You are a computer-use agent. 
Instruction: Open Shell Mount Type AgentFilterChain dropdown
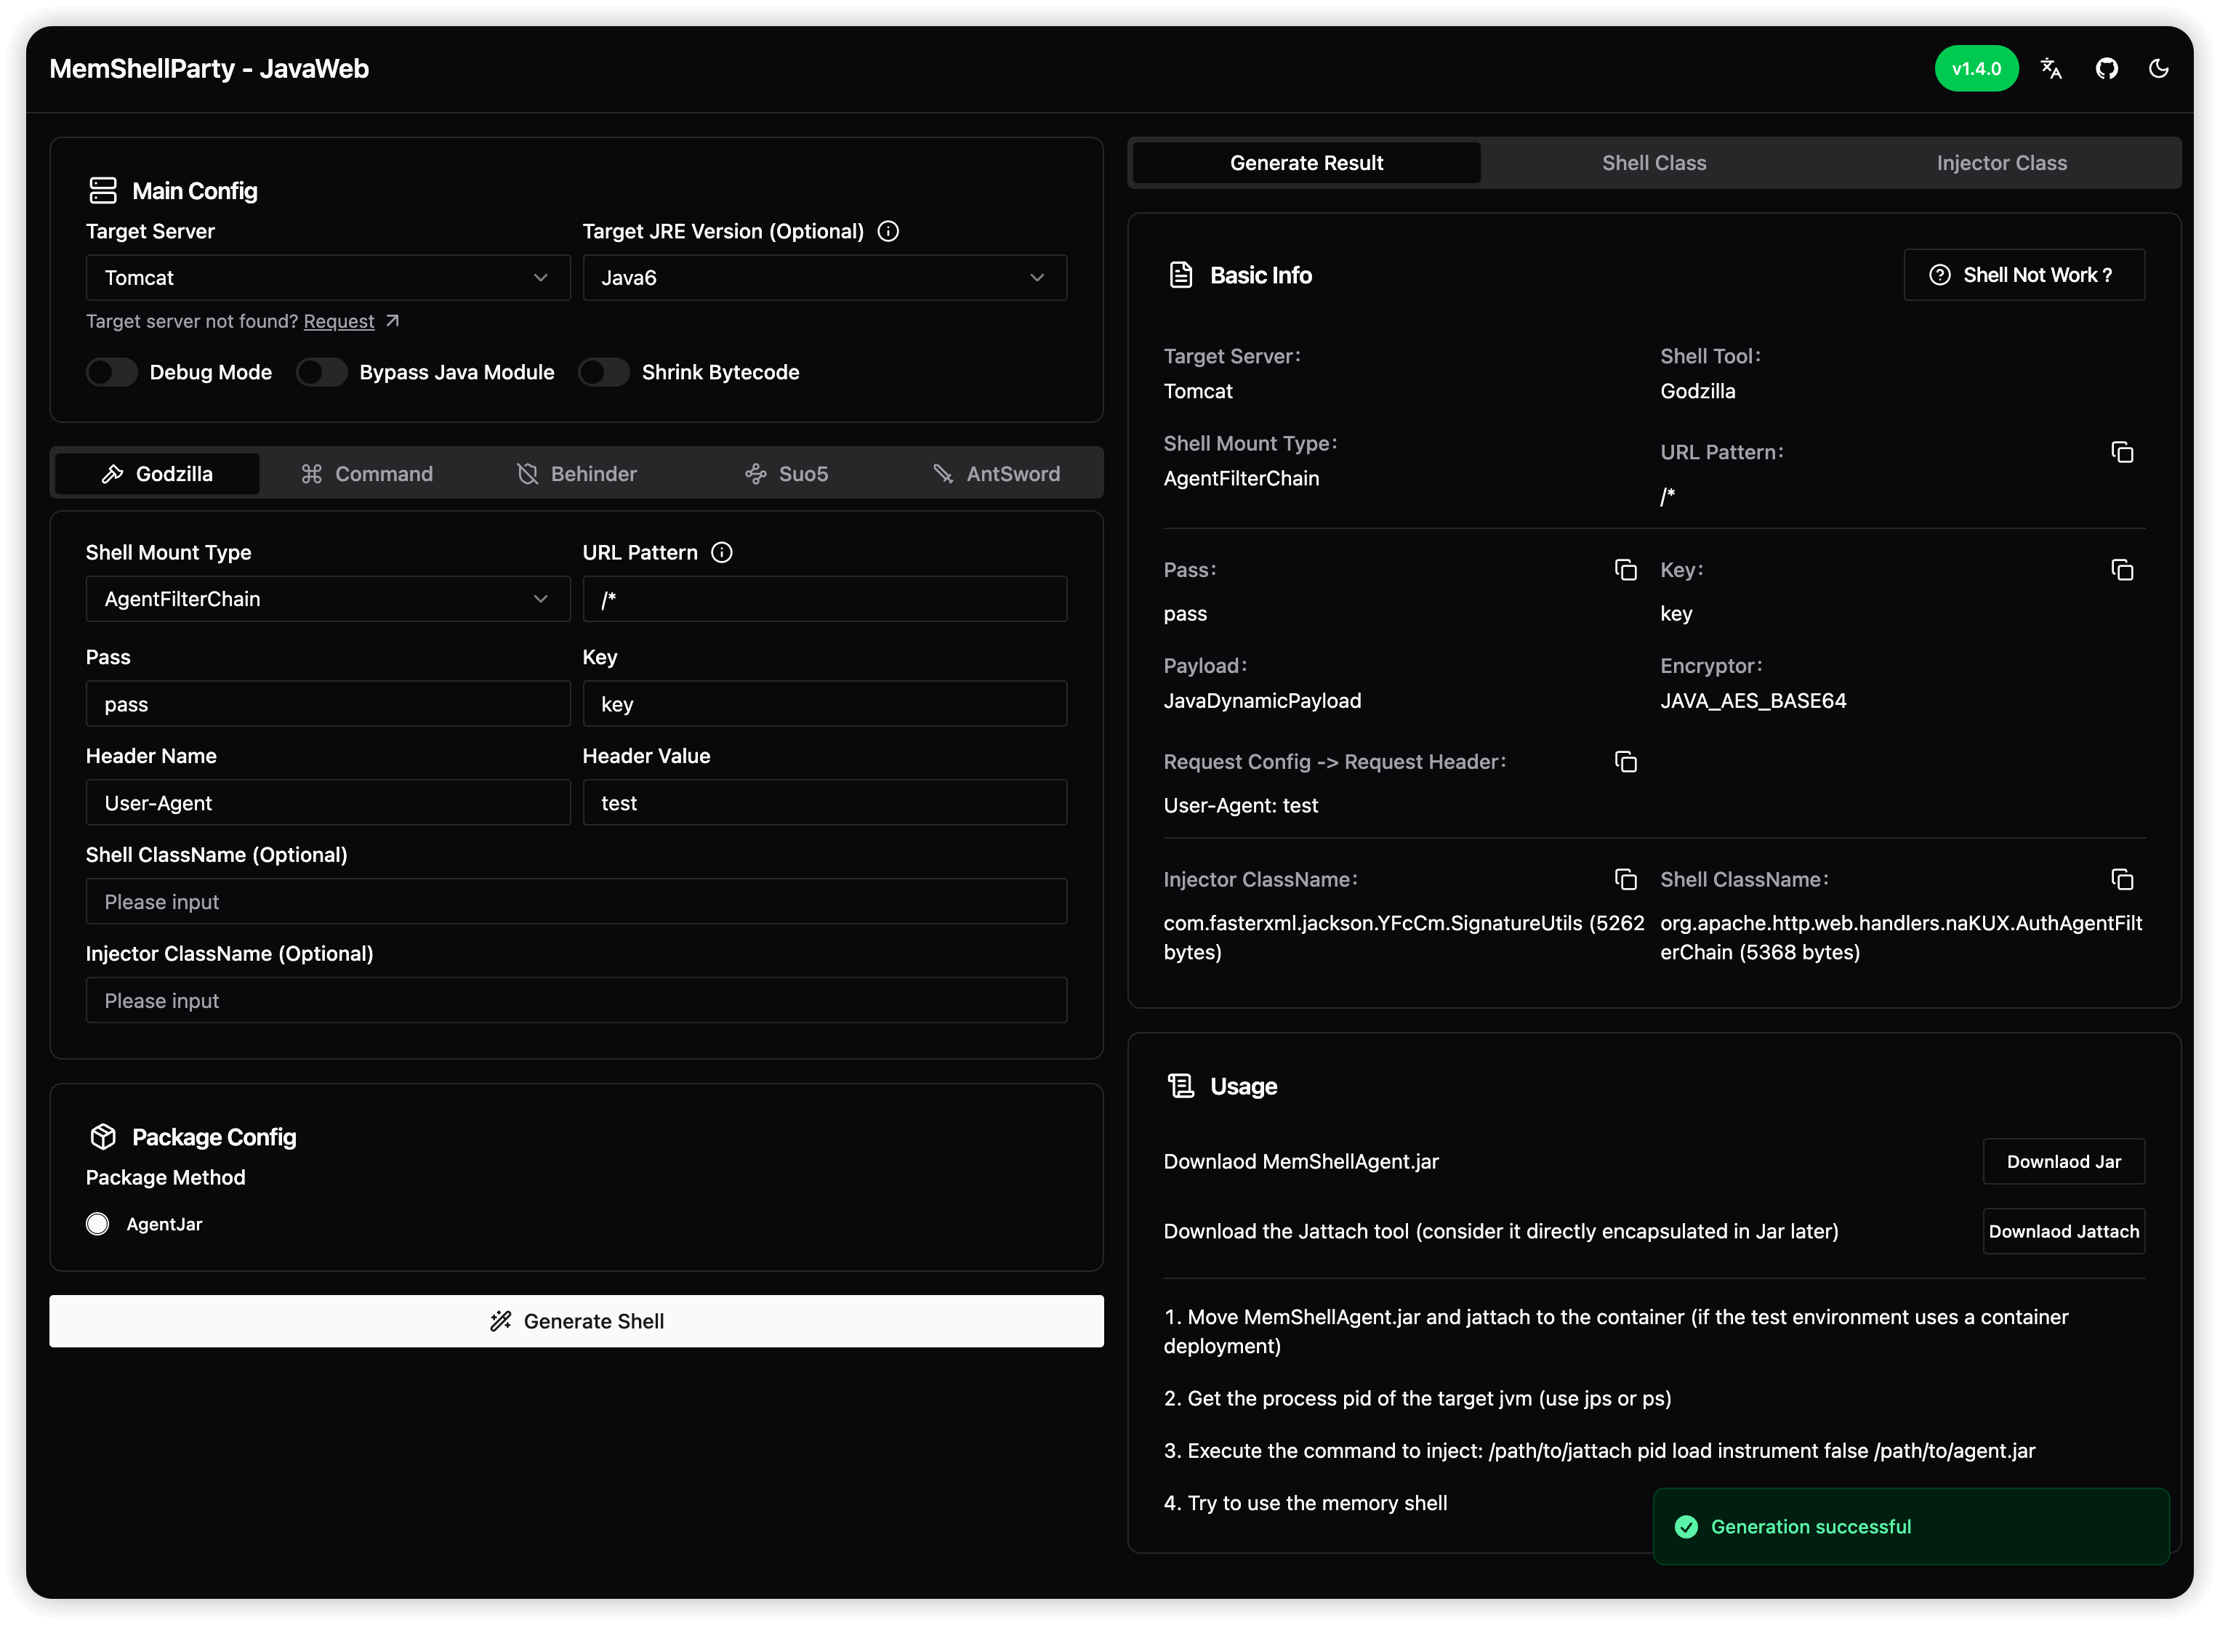[x=328, y=599]
